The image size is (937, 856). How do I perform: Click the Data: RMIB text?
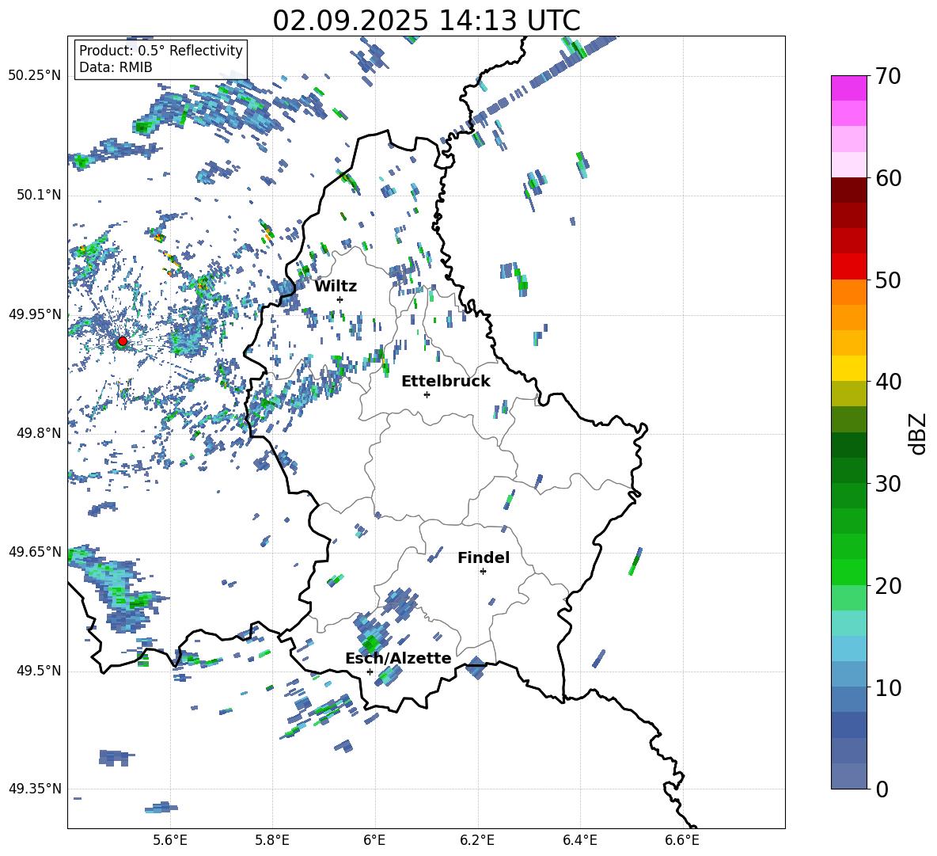pyautogui.click(x=116, y=67)
